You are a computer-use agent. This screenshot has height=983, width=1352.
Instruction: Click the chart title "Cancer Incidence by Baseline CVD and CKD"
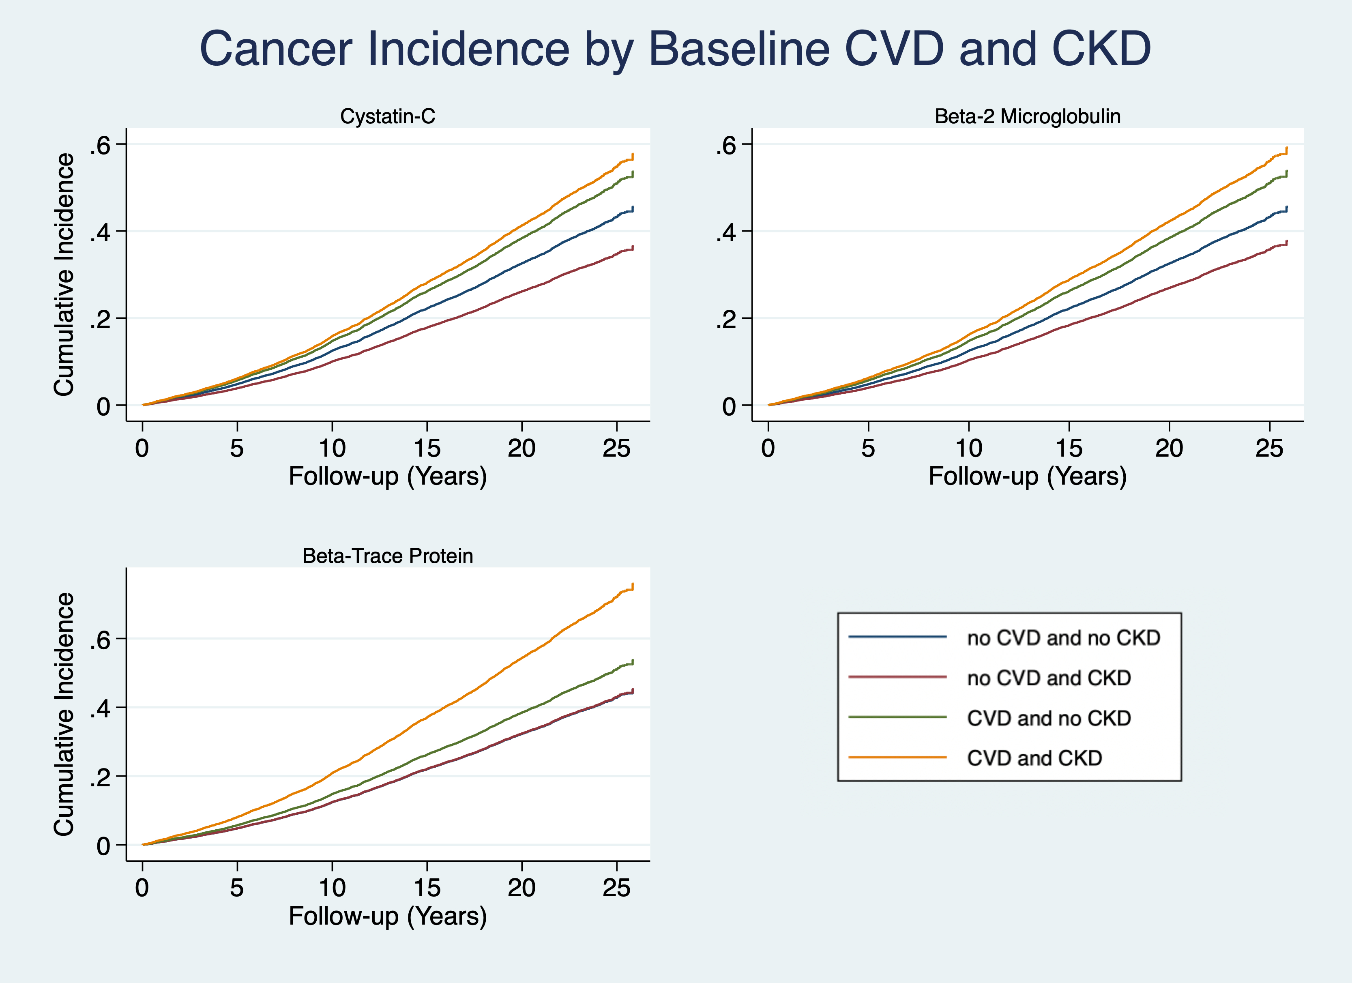click(x=675, y=49)
